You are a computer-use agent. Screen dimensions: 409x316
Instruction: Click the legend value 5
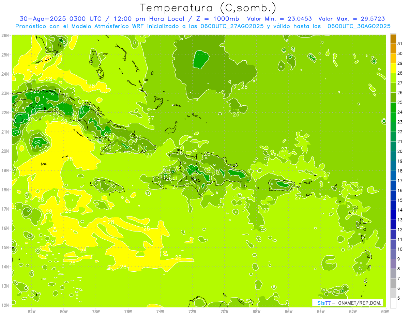click(x=399, y=298)
